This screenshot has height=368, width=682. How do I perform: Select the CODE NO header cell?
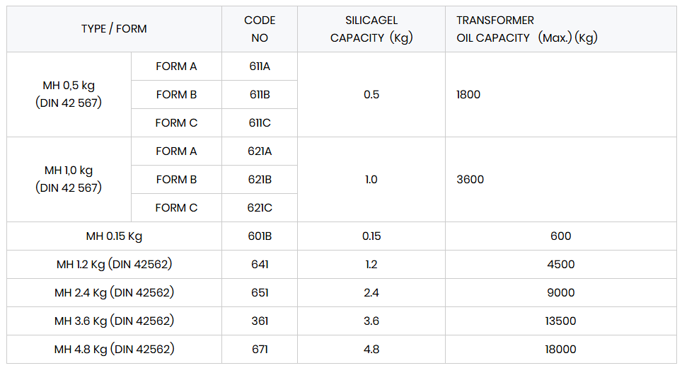[260, 29]
